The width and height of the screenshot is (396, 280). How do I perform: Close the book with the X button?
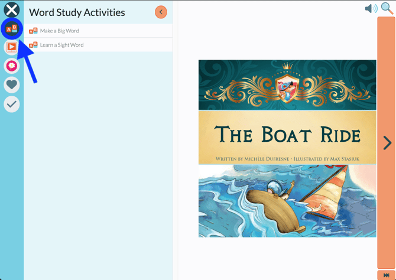[x=12, y=9]
